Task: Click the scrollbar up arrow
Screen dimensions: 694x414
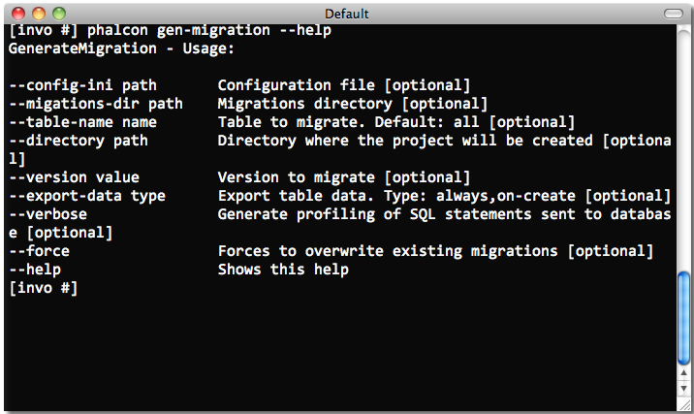Action: coord(683,373)
